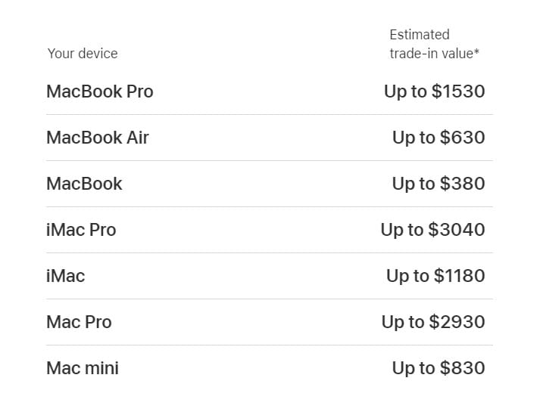Select the Mac Pro device name
This screenshot has height=412, width=540.
click(79, 322)
